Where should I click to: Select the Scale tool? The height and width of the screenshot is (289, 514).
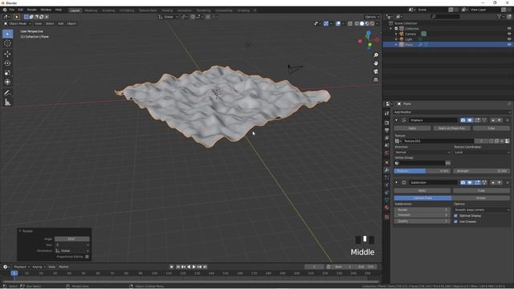[7, 73]
